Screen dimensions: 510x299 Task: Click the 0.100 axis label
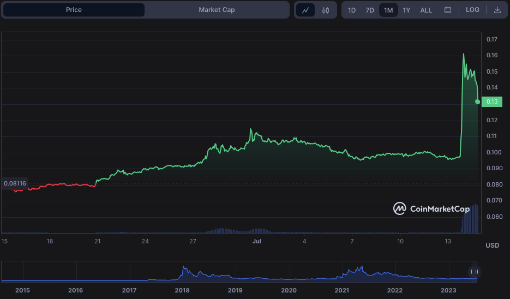point(494,152)
